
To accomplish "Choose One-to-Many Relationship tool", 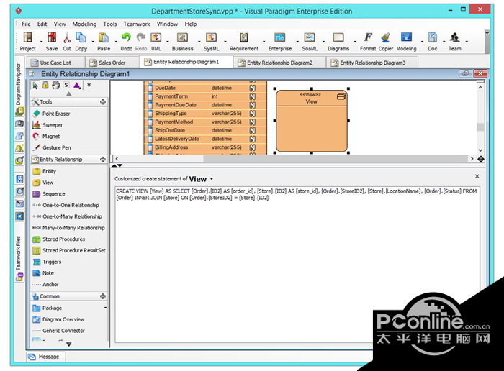I will tap(67, 216).
